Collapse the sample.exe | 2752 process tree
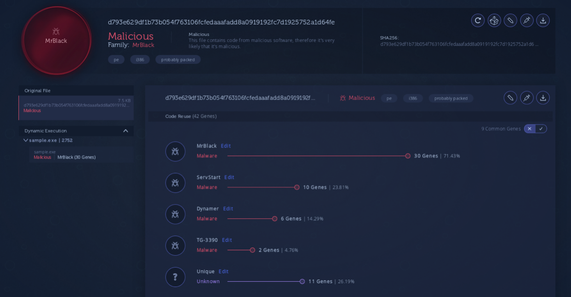The width and height of the screenshot is (571, 297). pyautogui.click(x=26, y=140)
